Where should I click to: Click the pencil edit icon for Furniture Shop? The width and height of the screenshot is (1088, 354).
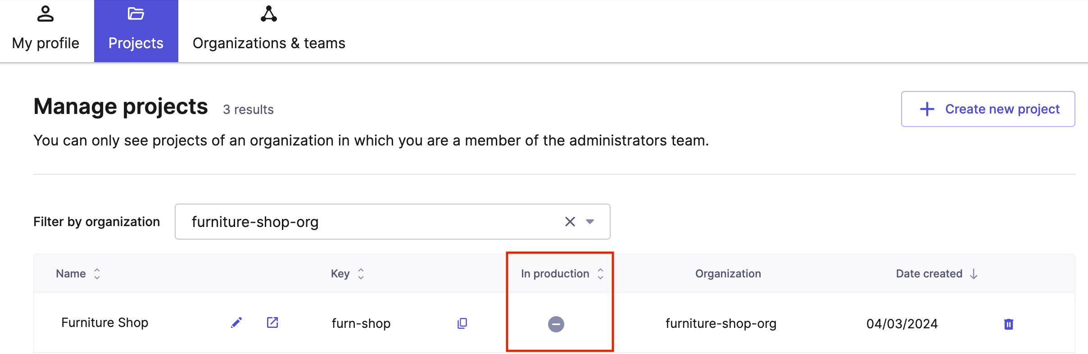[236, 322]
